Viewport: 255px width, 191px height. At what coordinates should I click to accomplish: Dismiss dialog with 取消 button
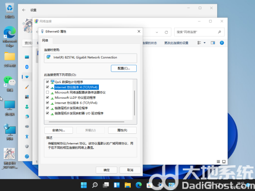(x=130, y=170)
